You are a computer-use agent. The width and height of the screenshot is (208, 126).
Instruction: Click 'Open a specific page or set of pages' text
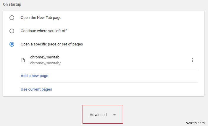coord(52,44)
